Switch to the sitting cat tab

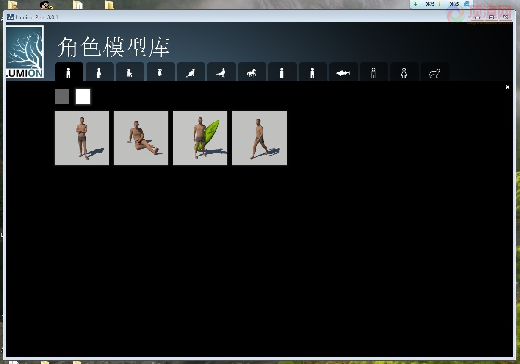tap(191, 72)
